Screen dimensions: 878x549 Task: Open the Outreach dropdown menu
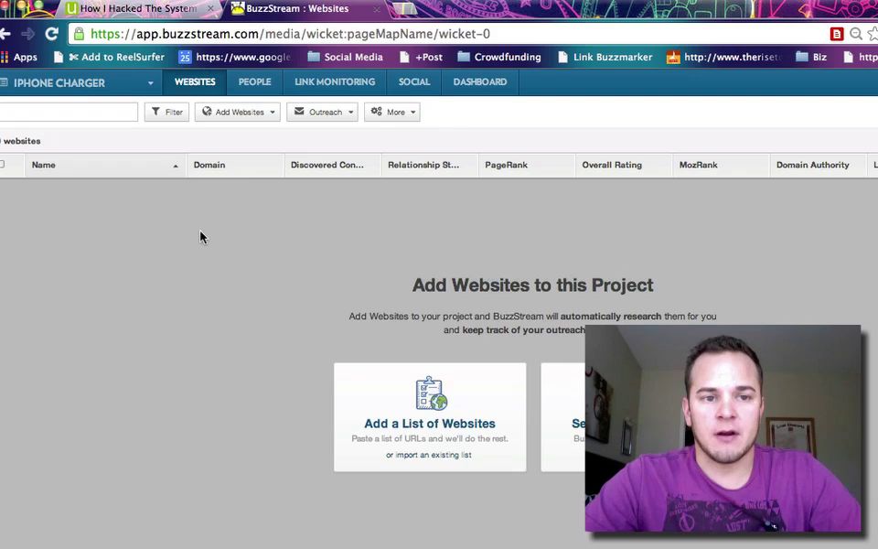tap(322, 112)
